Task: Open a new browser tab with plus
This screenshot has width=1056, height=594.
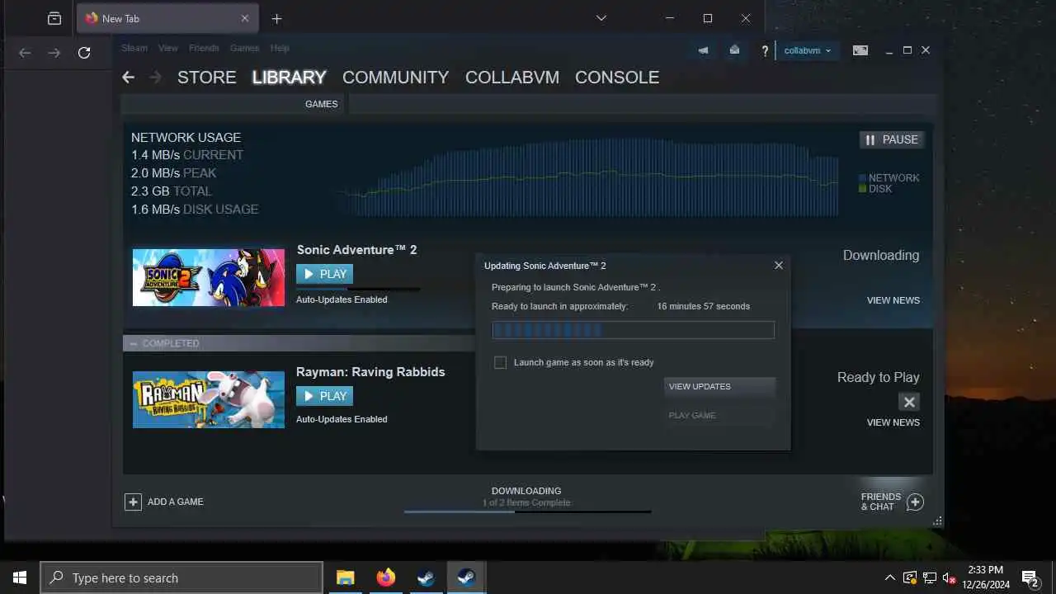Action: 276,18
